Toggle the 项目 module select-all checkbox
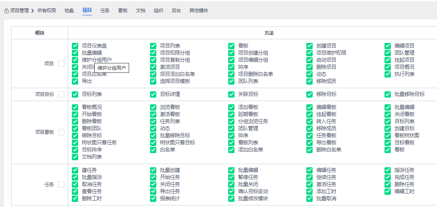 61,64
